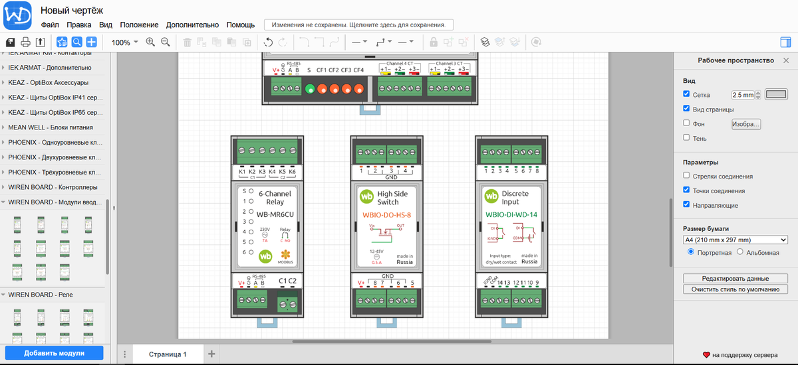
Task: Click the 6-Channel Relay WB-MR6CU module
Action: (267, 227)
